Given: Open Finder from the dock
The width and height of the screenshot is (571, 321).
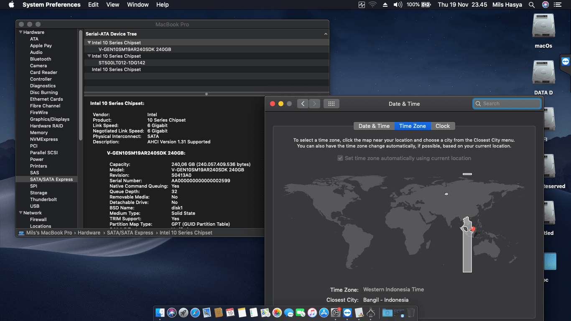Looking at the screenshot, I should click(x=160, y=312).
